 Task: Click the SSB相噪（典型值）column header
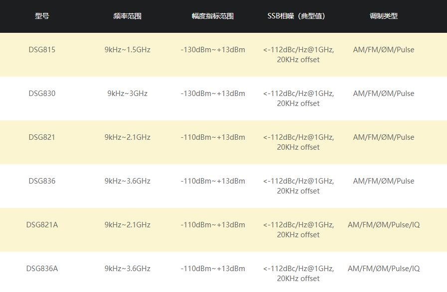[297, 16]
